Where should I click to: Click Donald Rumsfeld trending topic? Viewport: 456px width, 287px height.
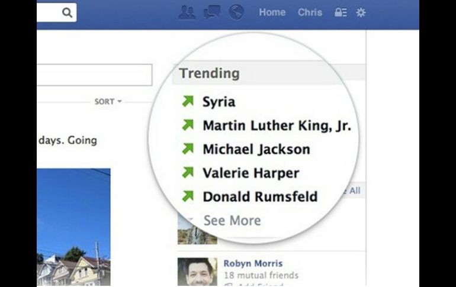[261, 196]
